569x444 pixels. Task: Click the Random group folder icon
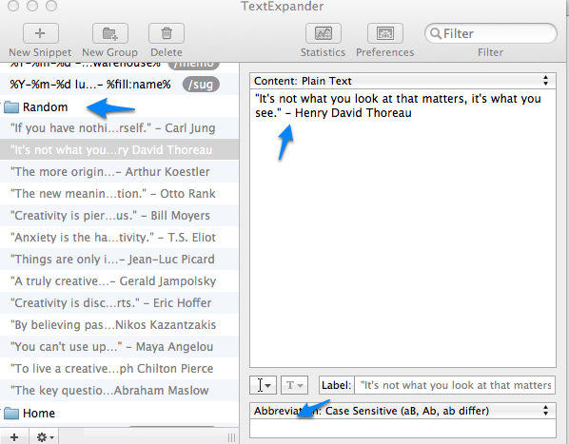pos(11,107)
